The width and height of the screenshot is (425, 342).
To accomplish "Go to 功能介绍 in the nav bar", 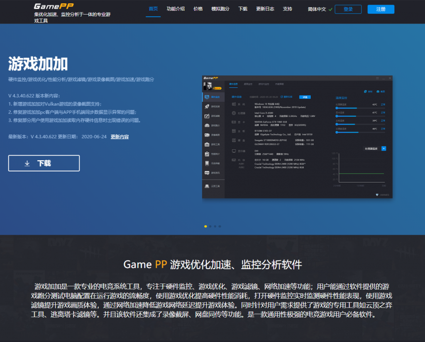I will [176, 9].
